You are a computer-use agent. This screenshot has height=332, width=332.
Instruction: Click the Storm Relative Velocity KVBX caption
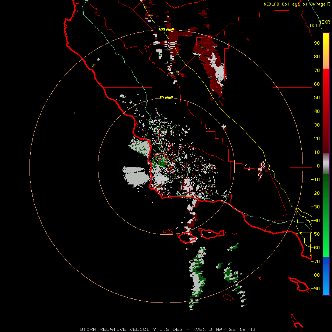167,329
